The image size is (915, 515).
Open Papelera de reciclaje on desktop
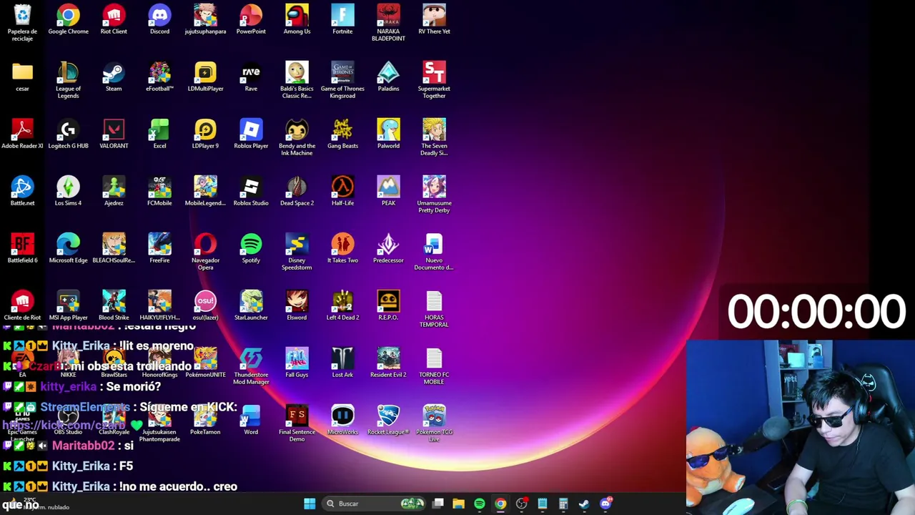(22, 23)
